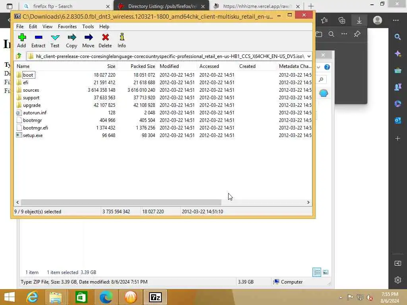Screen dimensions: 407x305
Task: Click the Delete toolbar button
Action: pos(105,41)
